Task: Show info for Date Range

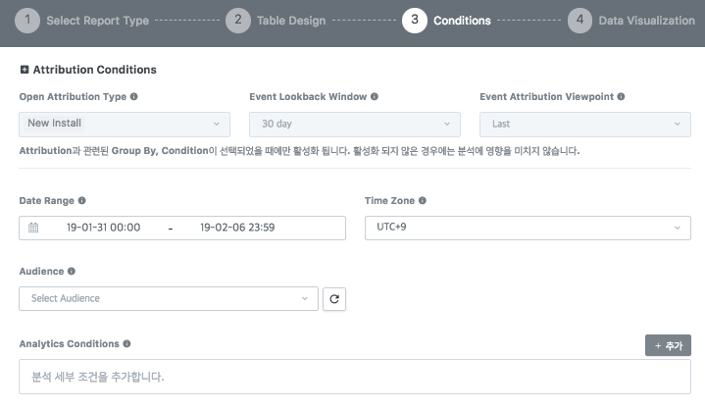Action: coord(81,200)
